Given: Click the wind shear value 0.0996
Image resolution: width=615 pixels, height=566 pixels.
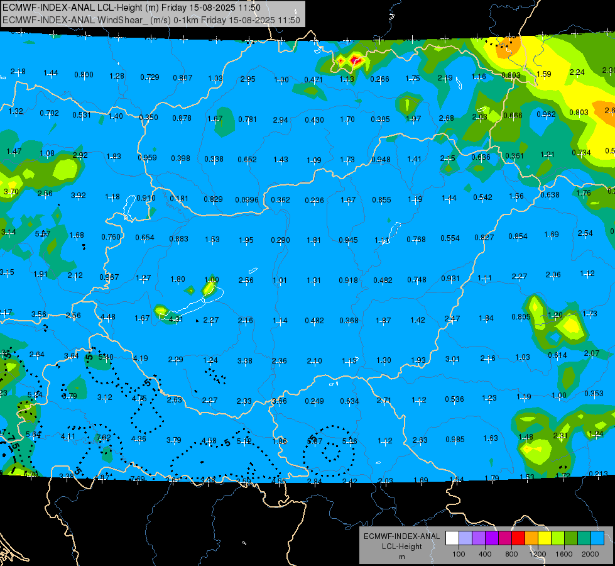Looking at the screenshot, I should coord(247,199).
